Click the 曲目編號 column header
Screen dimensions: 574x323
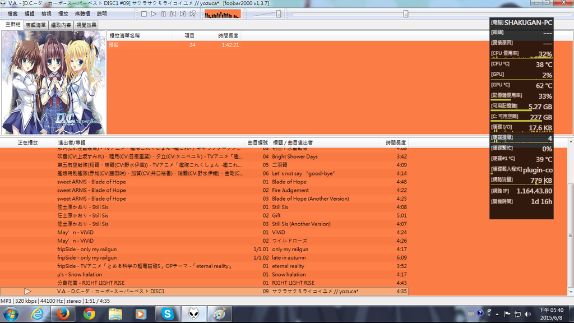[258, 143]
